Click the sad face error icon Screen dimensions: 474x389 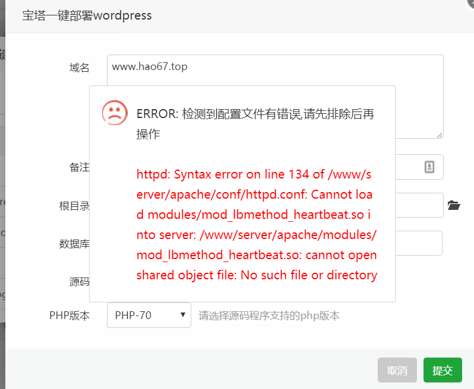tap(115, 113)
